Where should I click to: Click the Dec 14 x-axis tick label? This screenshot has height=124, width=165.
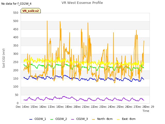pyautogui.click(x=20, y=107)
